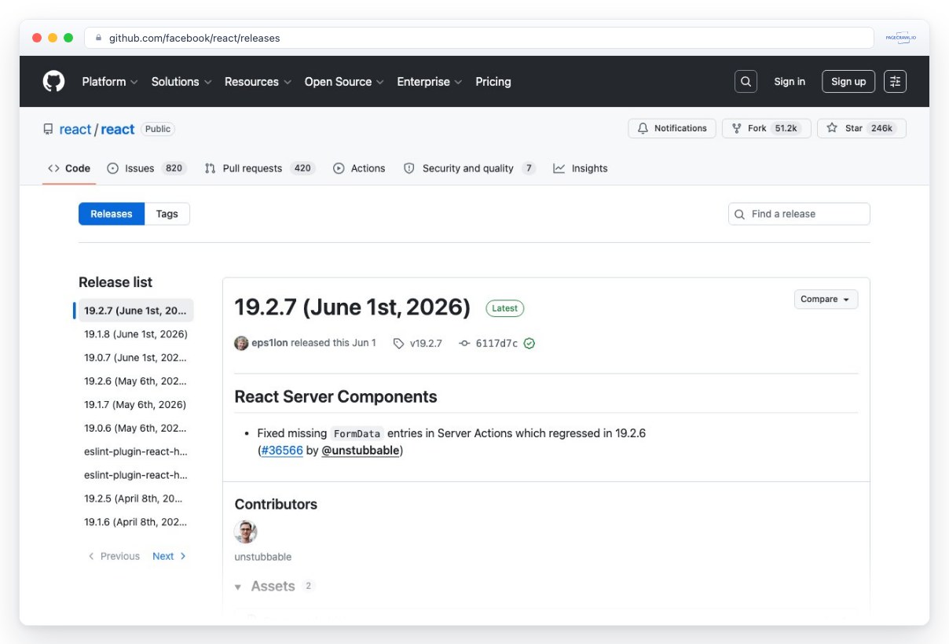Open the Actions tab

359,168
